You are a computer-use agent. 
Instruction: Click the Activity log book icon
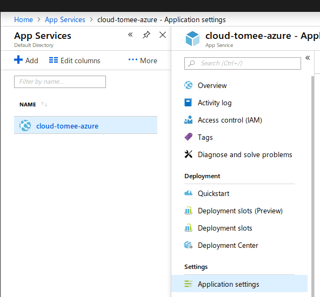coord(188,102)
